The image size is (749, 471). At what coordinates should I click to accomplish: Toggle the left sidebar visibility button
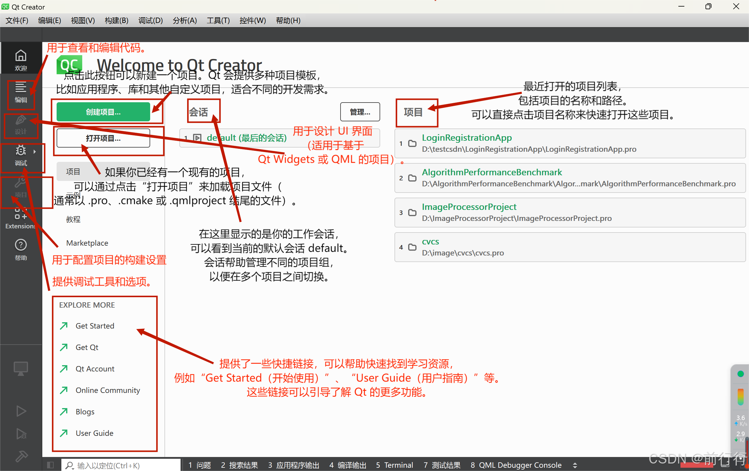point(50,465)
